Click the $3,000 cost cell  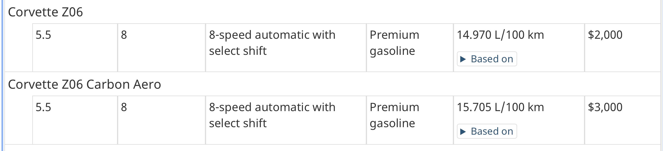(x=605, y=107)
